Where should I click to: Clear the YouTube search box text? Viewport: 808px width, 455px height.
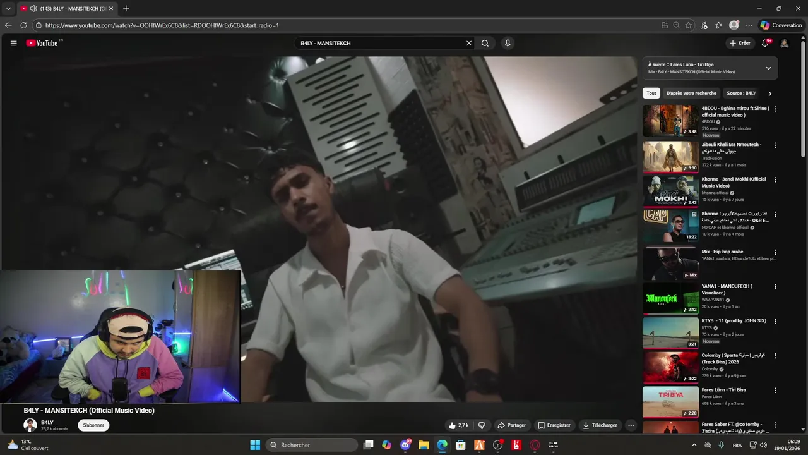point(469,43)
